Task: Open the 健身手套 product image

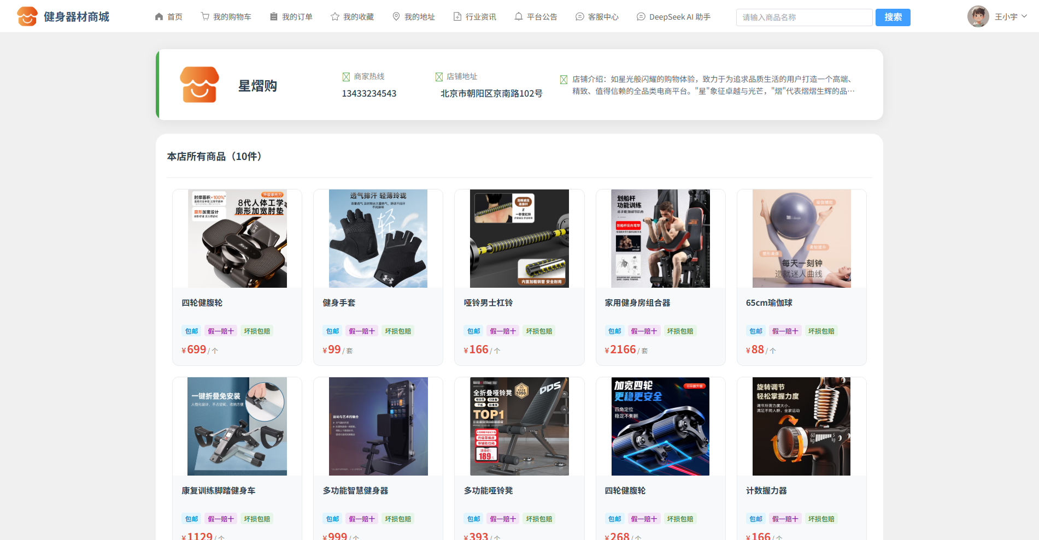Action: coord(378,239)
